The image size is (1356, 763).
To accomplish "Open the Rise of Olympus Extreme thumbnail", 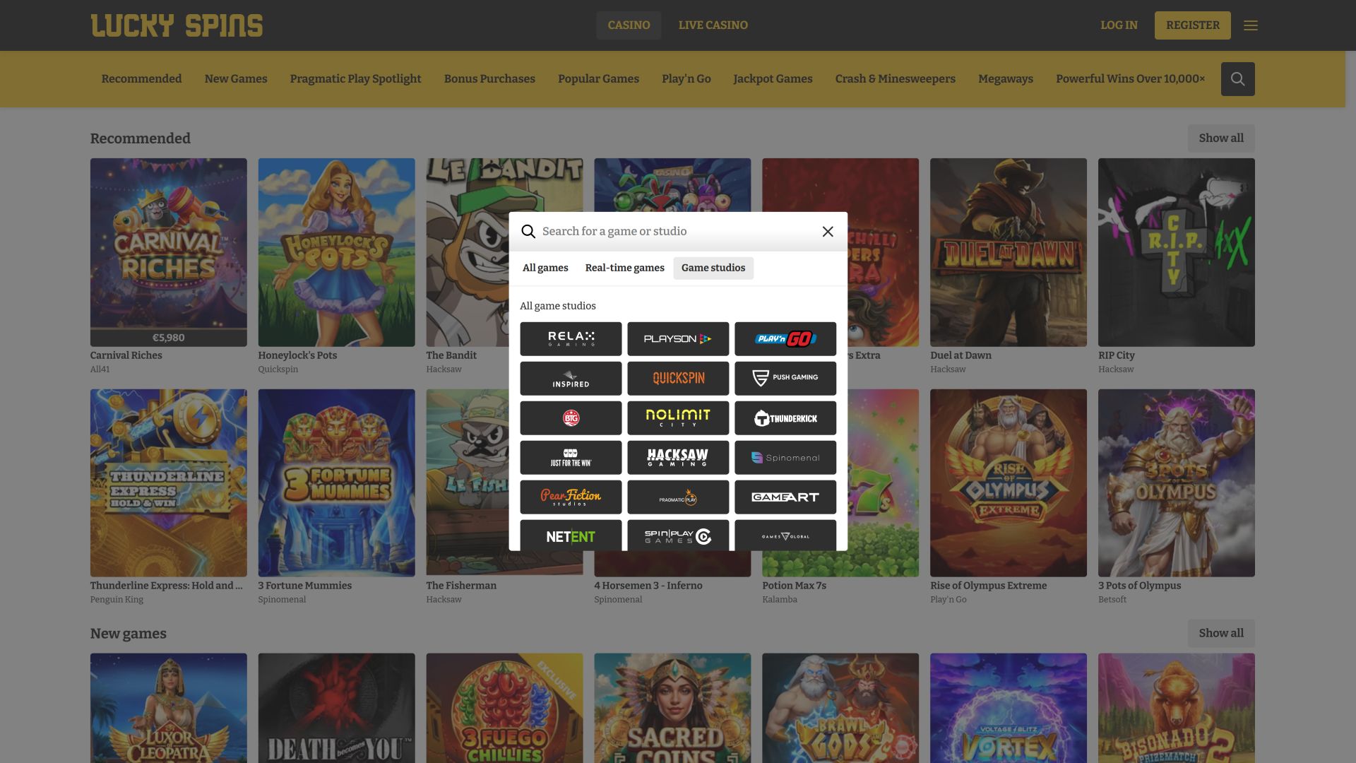I will pyautogui.click(x=1009, y=483).
